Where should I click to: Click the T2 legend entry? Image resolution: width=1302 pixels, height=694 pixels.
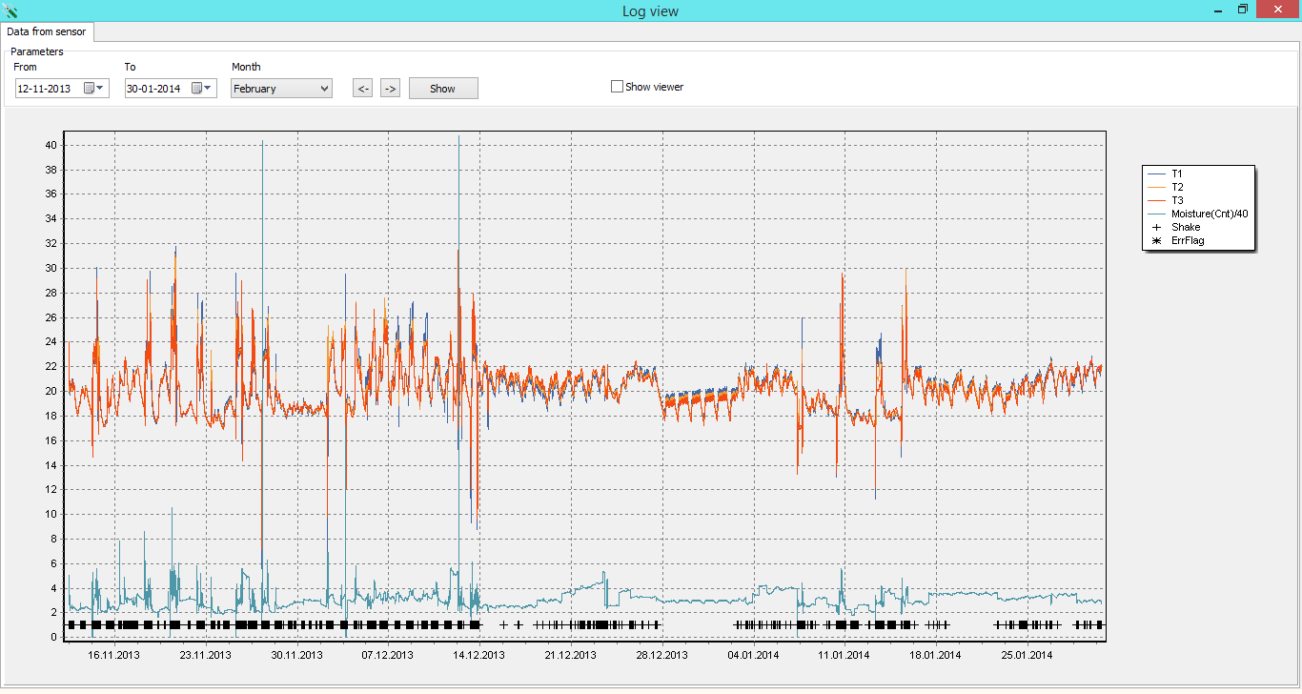[1177, 187]
